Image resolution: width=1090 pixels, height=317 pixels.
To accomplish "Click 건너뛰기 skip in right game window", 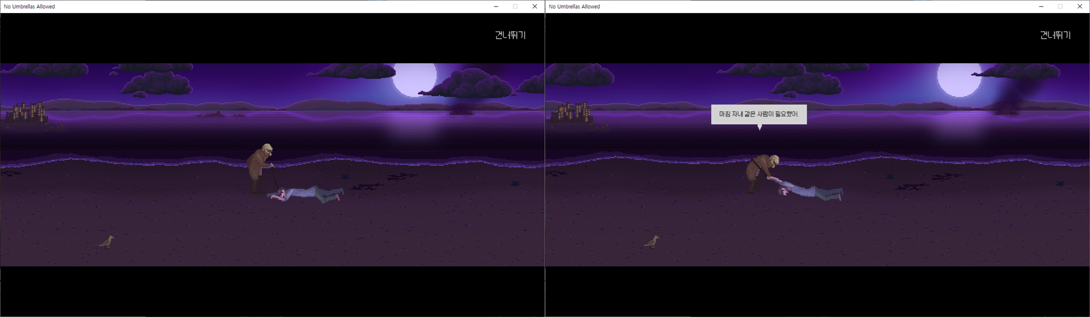I will point(1055,35).
